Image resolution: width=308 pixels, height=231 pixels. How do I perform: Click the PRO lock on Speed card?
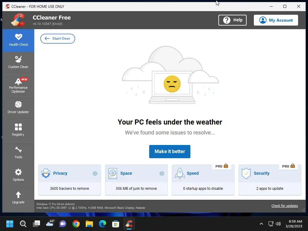point(226,166)
